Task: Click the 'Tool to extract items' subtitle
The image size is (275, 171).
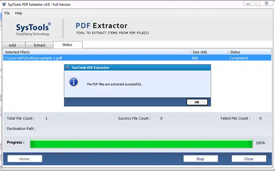Action: click(x=112, y=33)
